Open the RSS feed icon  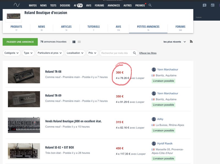[191, 42]
